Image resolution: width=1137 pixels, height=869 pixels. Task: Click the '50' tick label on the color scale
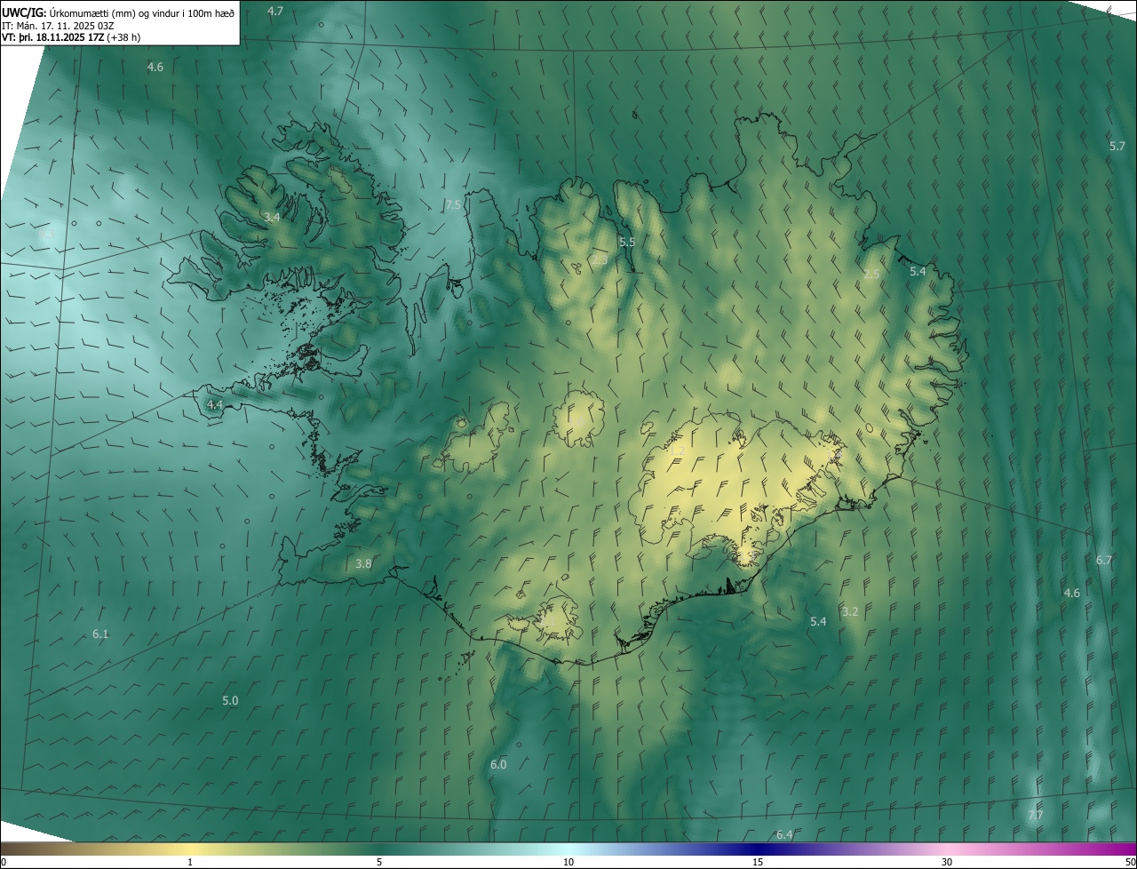[1130, 862]
